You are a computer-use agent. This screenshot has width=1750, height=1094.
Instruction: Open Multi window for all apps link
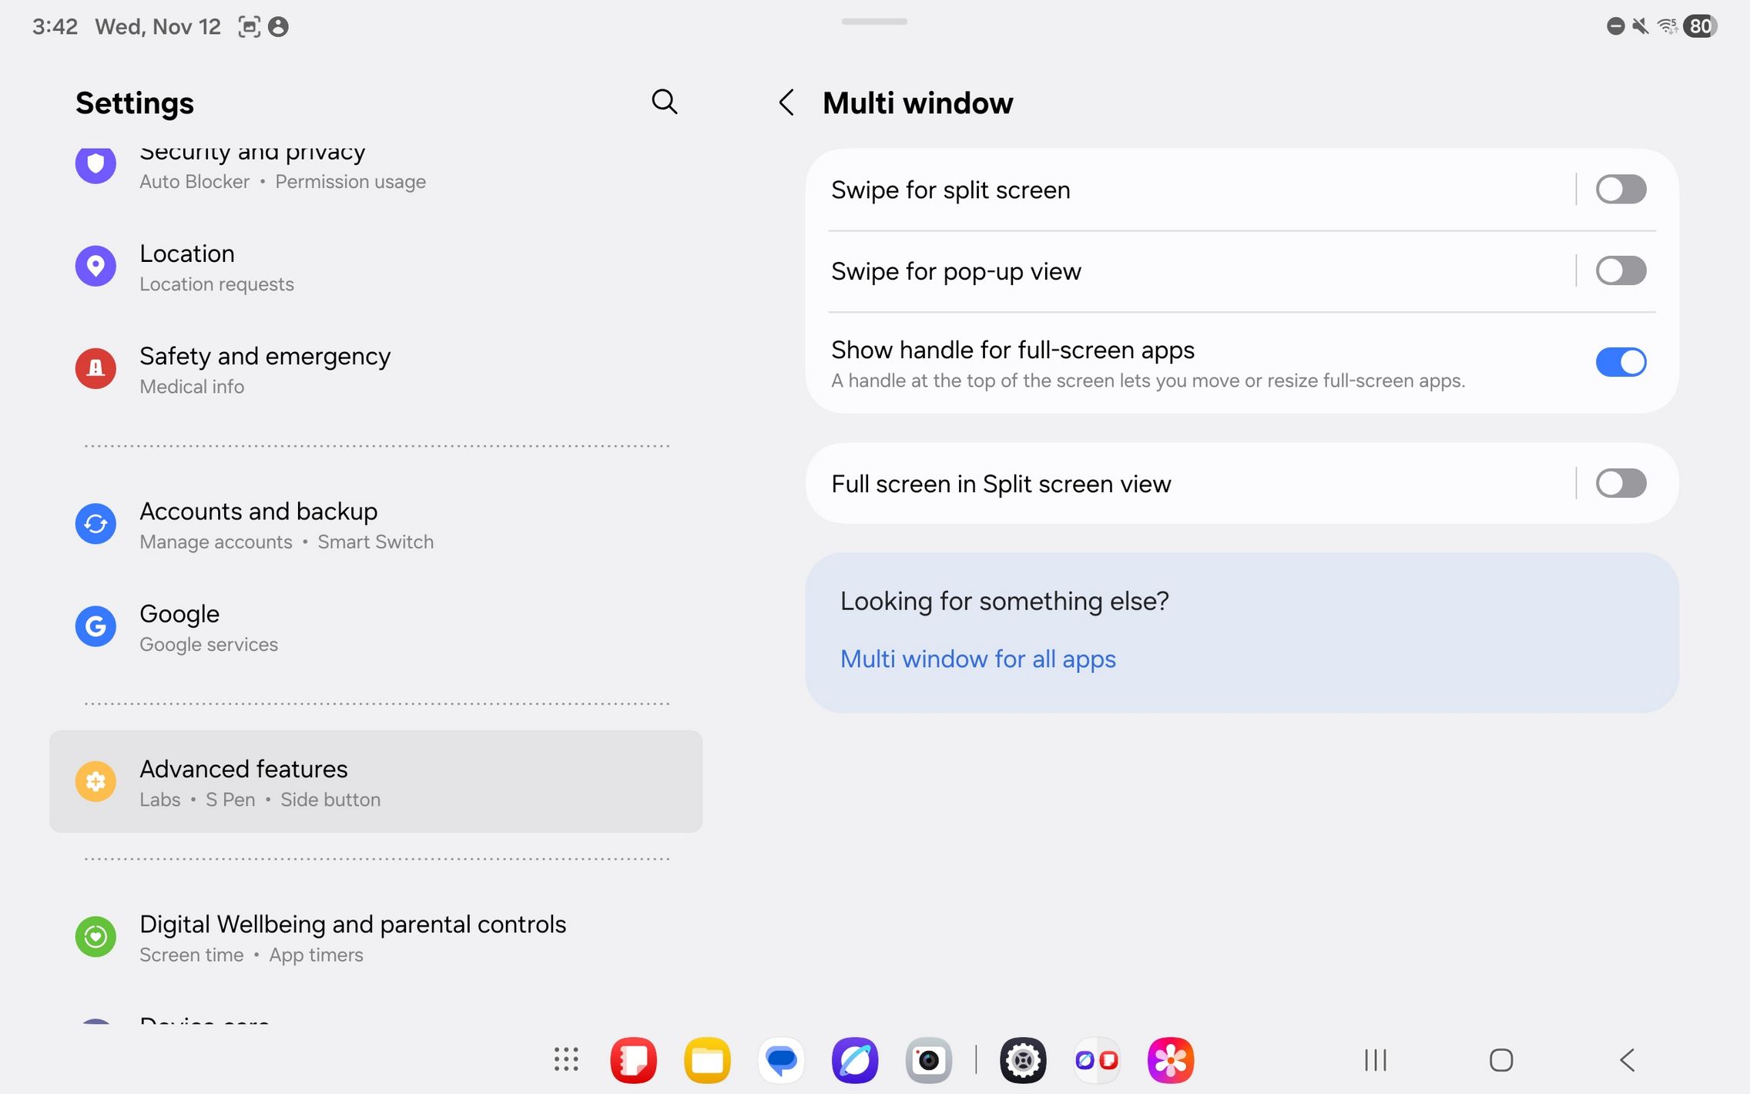pos(977,659)
